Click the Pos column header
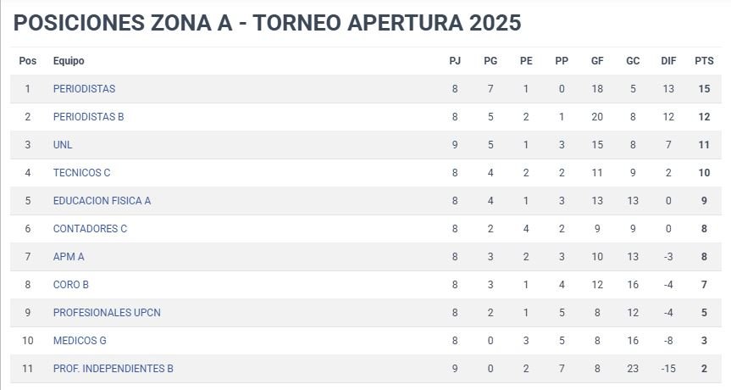The height and width of the screenshot is (390, 731). point(27,61)
